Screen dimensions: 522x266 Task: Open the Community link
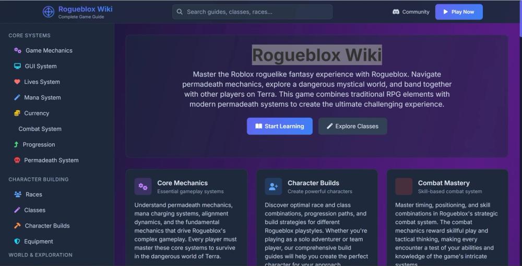tap(411, 12)
